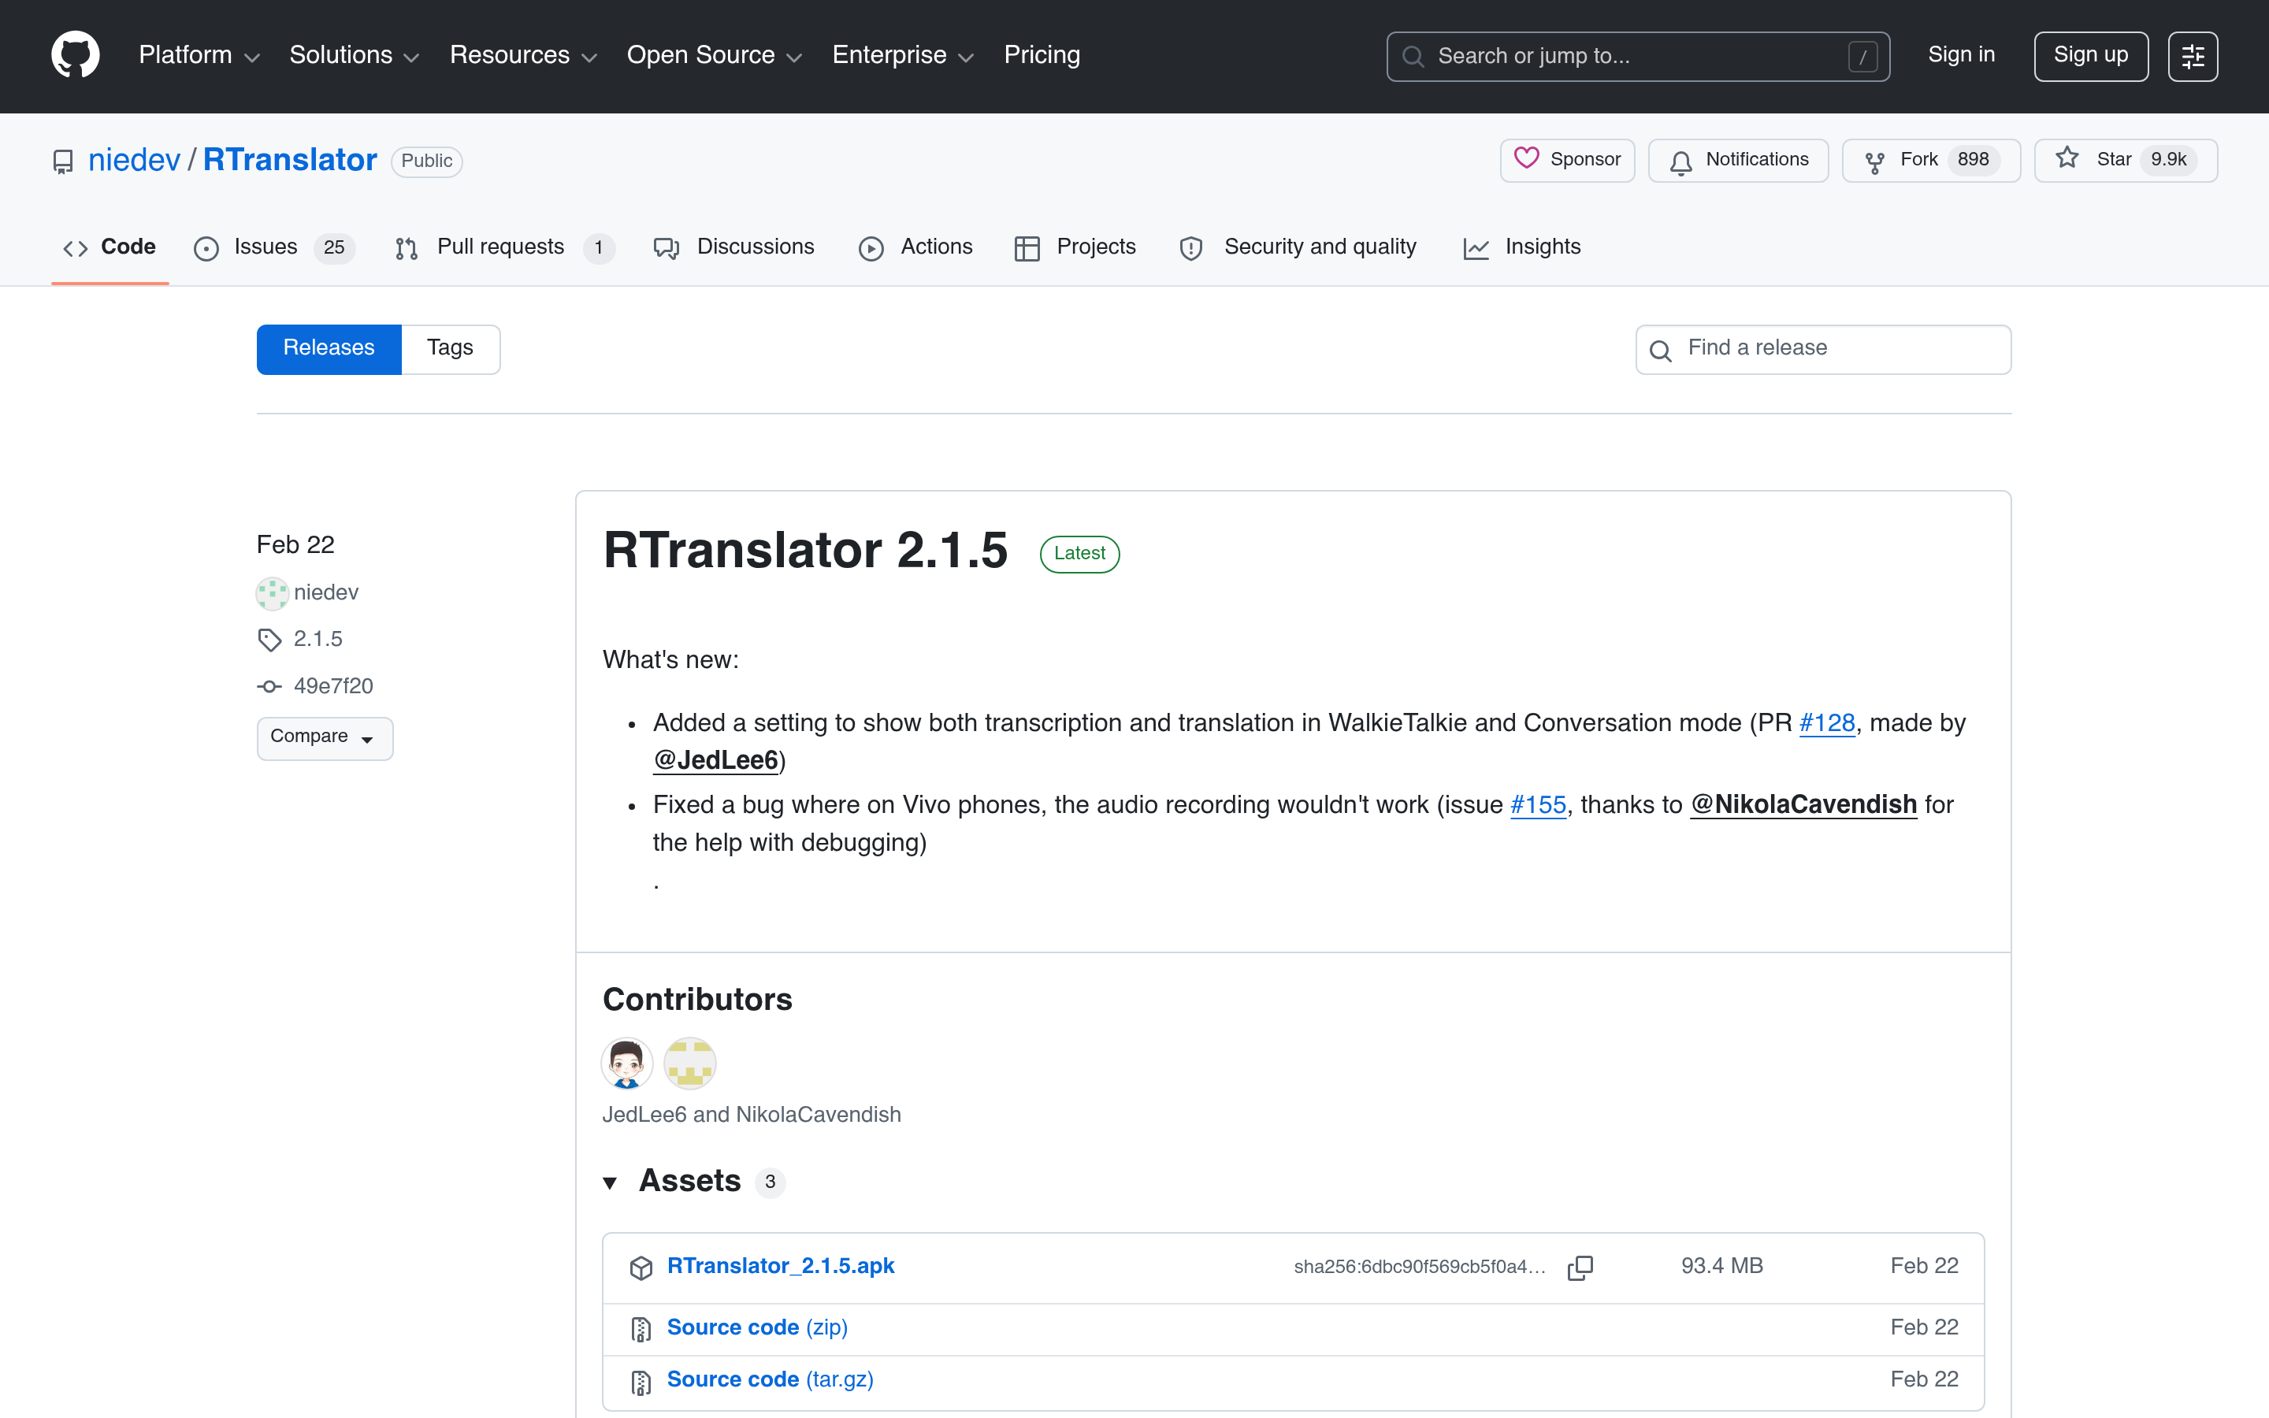The image size is (2269, 1418).
Task: Open the Resources dropdown
Action: tap(523, 55)
